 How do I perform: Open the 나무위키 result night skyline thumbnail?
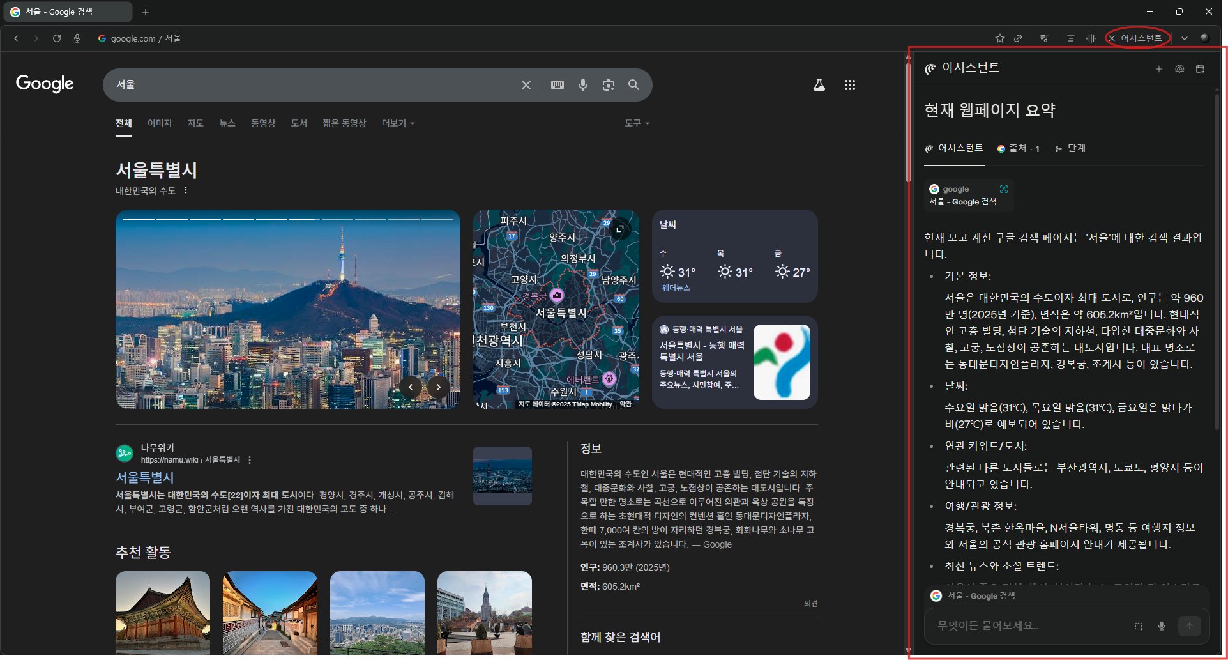(x=503, y=476)
